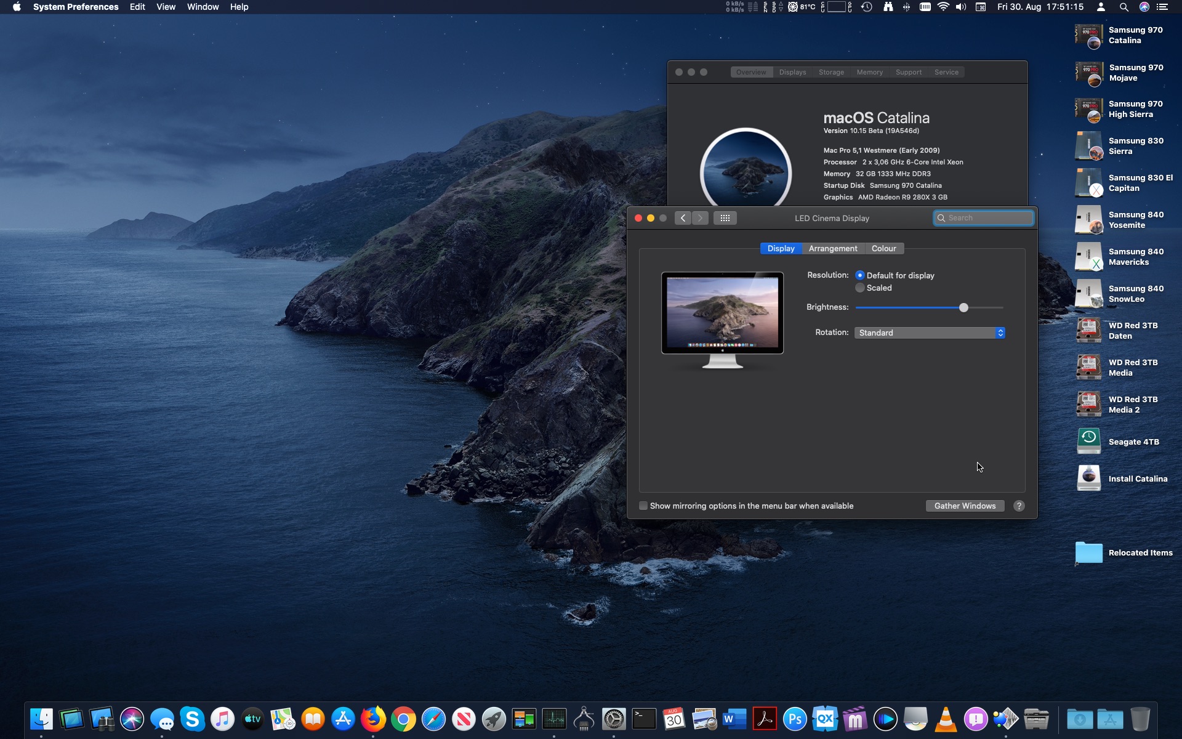Open Spotlight search in the menu bar
The height and width of the screenshot is (739, 1182).
(x=1124, y=7)
